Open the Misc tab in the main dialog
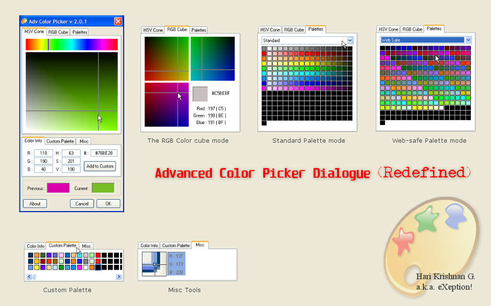491x306 pixels. [84, 141]
